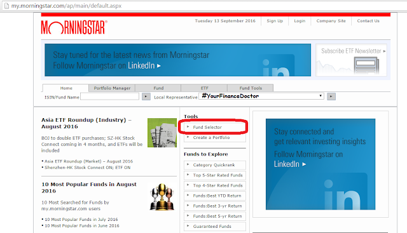Viewport: 407px width, 233px height.
Task: Open Shenzhen-HK Stock Connect ON link
Action: [88, 168]
